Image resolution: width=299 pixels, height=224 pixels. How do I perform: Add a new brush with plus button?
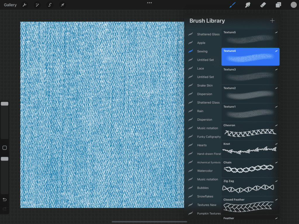pos(272,21)
